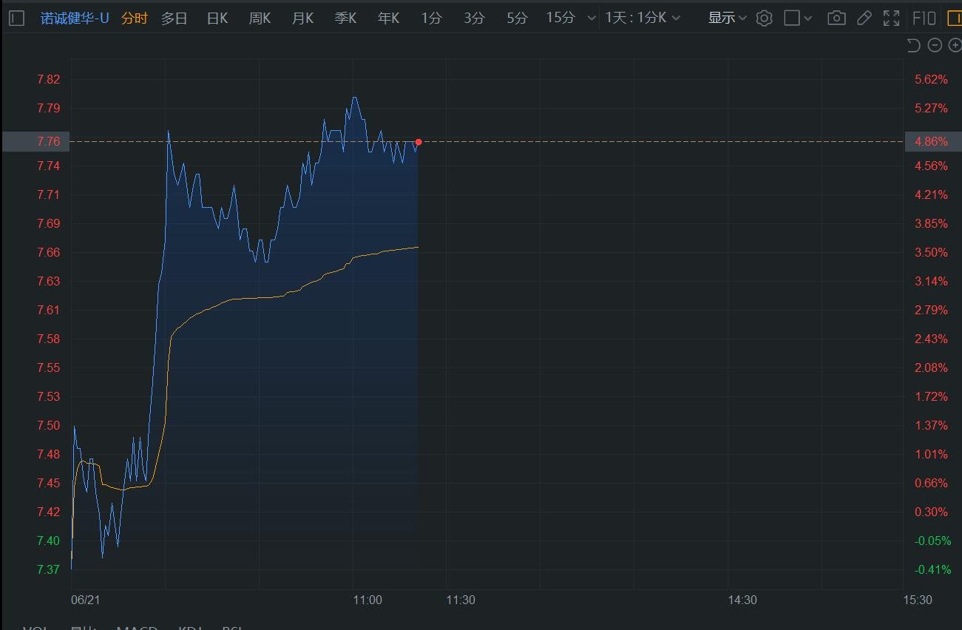The height and width of the screenshot is (630, 962).
Task: Switch to the 日K tab
Action: click(217, 18)
